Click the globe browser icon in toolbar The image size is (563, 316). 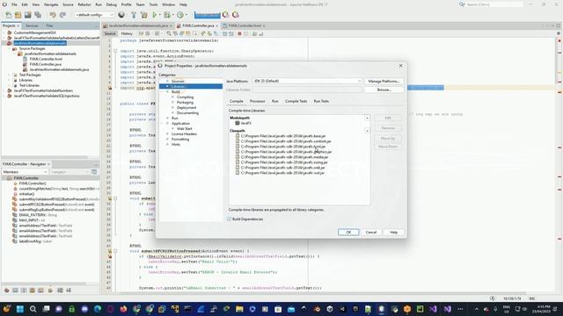tap(121, 15)
